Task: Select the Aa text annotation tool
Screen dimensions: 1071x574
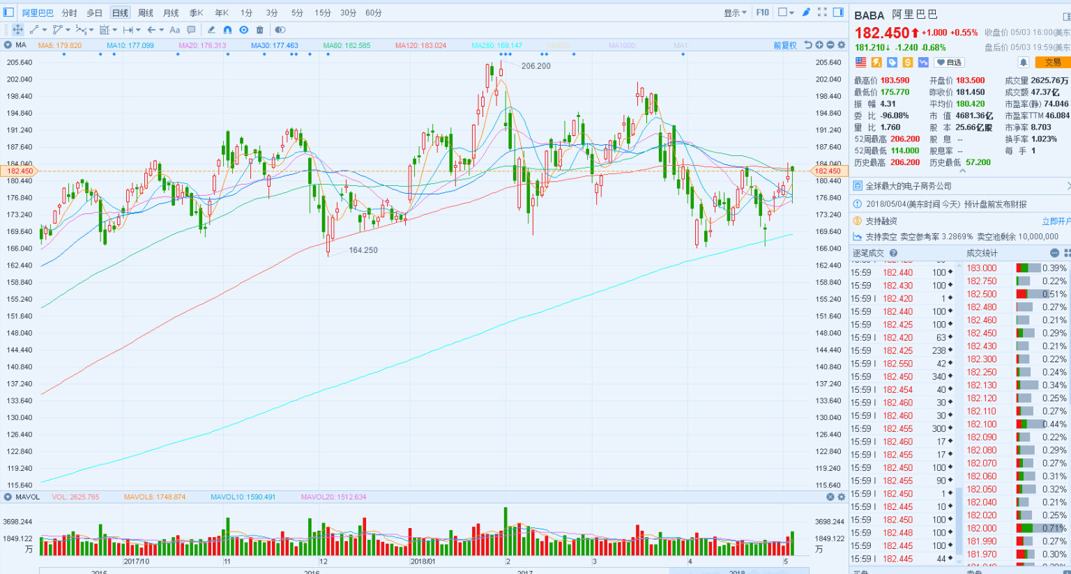Action: [x=175, y=30]
